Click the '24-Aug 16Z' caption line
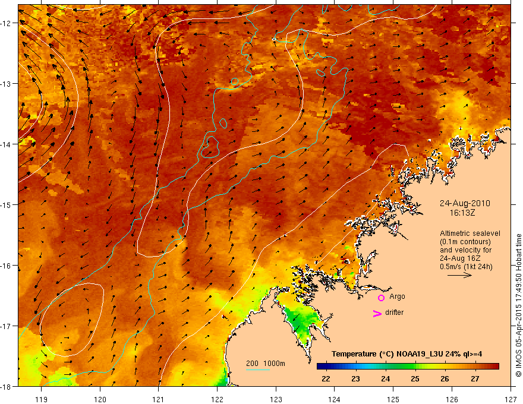The image size is (523, 404). (459, 258)
